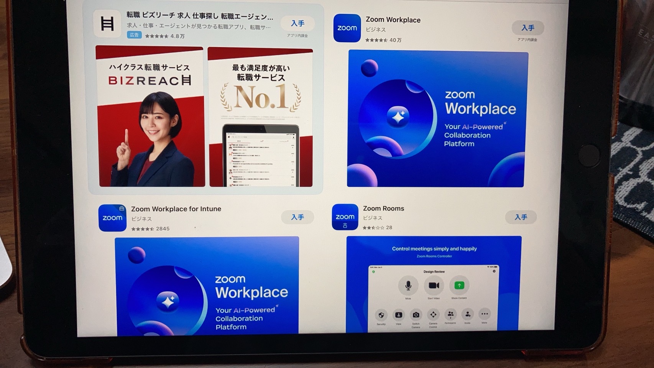654x368 pixels.
Task: Tap the AI sparkle icon in Zoom Workplace banner
Action: pos(398,117)
